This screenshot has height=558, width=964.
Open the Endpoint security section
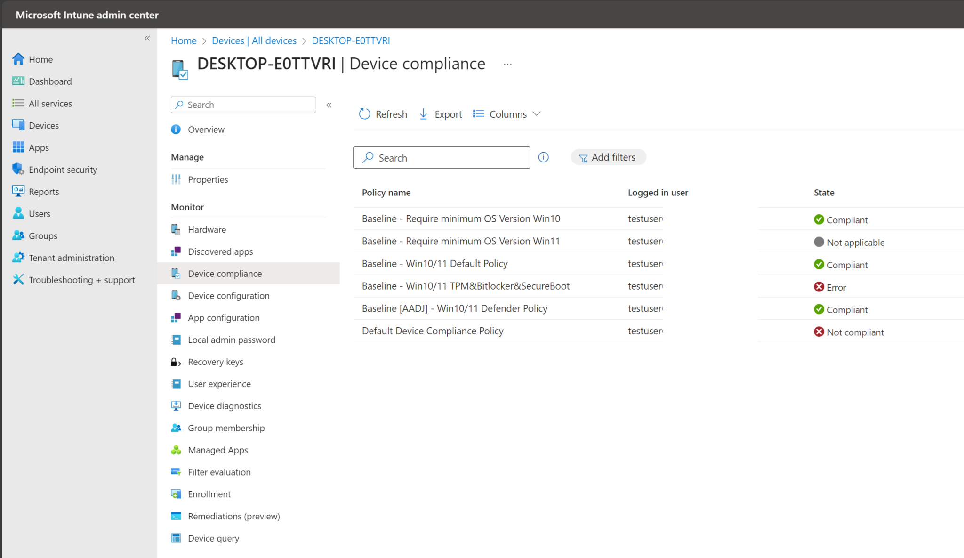pyautogui.click(x=63, y=169)
